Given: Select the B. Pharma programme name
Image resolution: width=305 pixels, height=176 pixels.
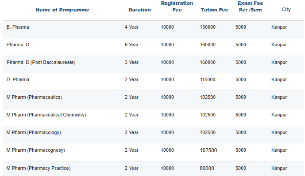Looking at the screenshot, I should coord(18,27).
